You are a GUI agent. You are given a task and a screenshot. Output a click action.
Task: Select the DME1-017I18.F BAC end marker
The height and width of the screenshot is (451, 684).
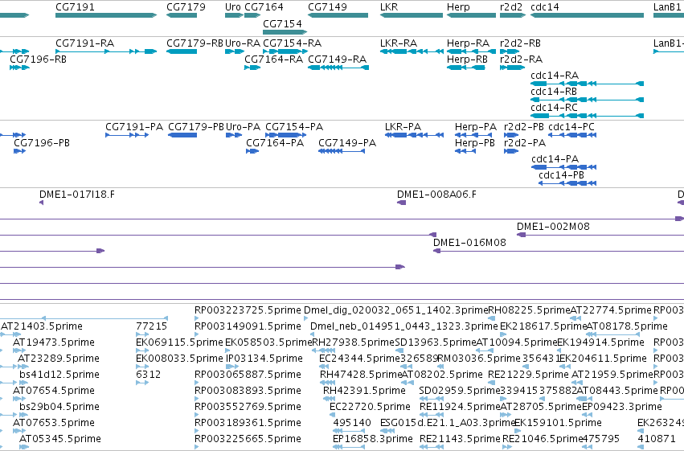(x=42, y=203)
